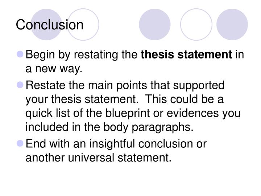
Task: Click the line 'End with an insightful conclusion or'
Action: (116, 144)
